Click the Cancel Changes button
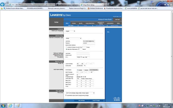173x108 pixels. pyautogui.click(x=96, y=100)
